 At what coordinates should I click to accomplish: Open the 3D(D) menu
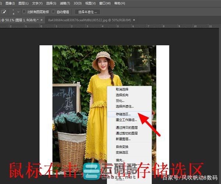(77, 3)
